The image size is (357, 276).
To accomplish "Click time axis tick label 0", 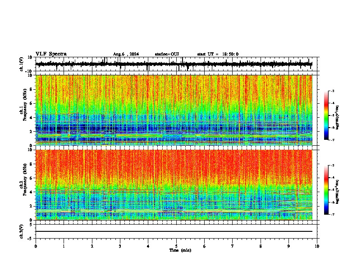I will pyautogui.click(x=36, y=246).
